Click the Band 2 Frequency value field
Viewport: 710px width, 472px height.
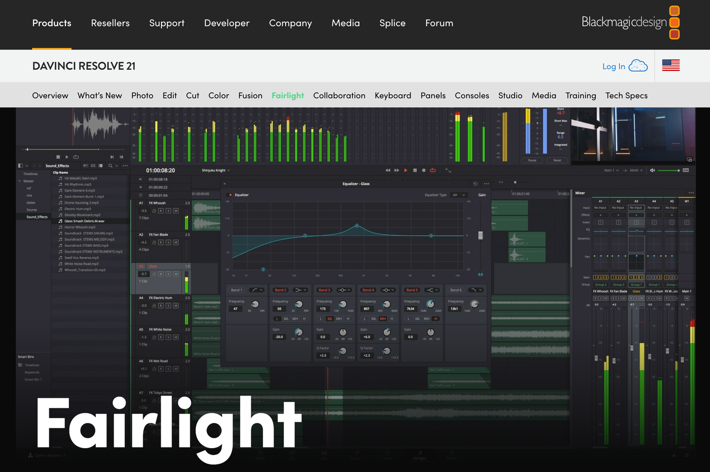(x=279, y=308)
